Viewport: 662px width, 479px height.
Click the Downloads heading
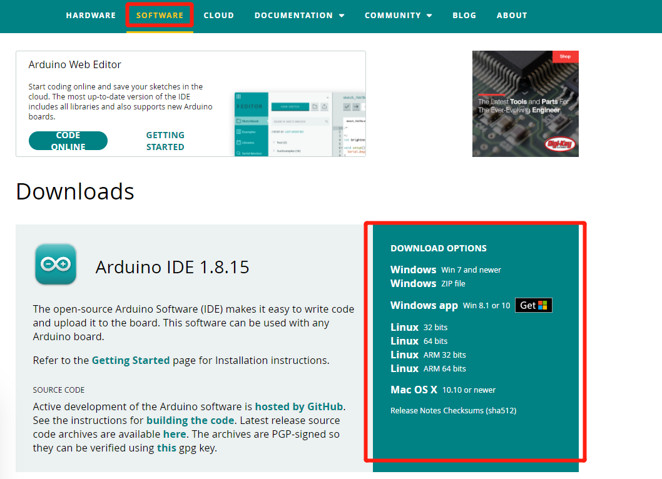pos(75,191)
